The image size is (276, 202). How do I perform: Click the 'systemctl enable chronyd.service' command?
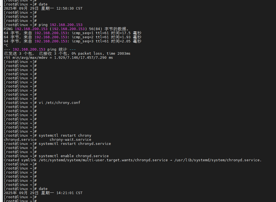(74, 156)
